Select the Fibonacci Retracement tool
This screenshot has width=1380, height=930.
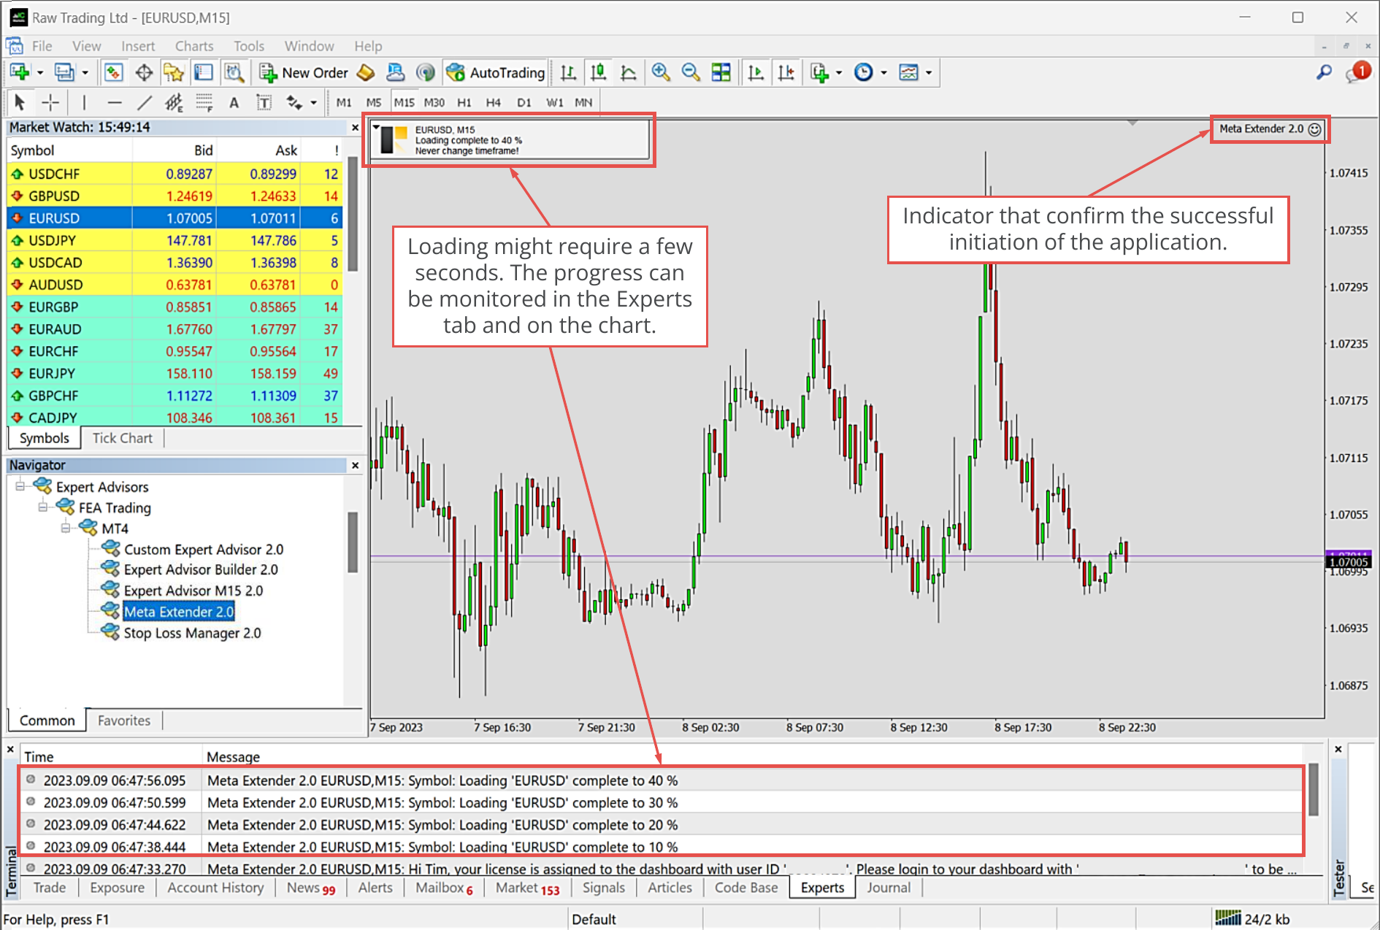point(204,102)
